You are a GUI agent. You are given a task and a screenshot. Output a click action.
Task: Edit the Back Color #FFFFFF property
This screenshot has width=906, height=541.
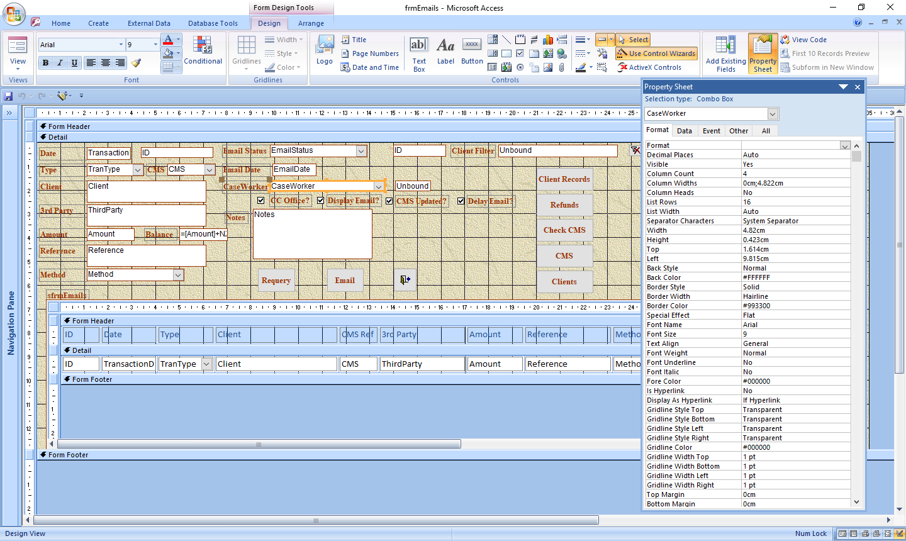point(796,277)
